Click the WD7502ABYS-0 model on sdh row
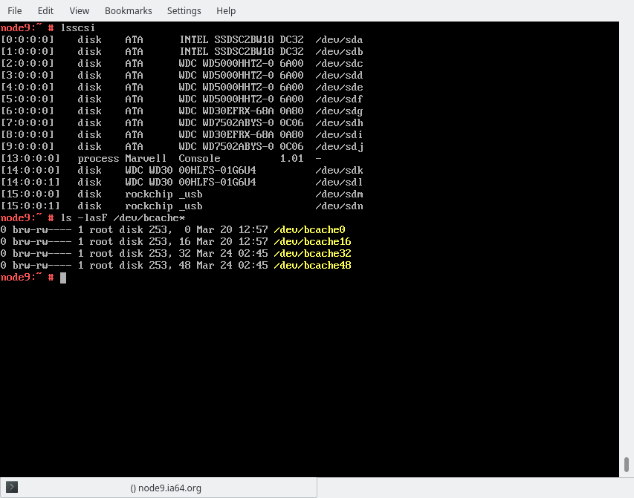634x498 pixels. pos(238,122)
